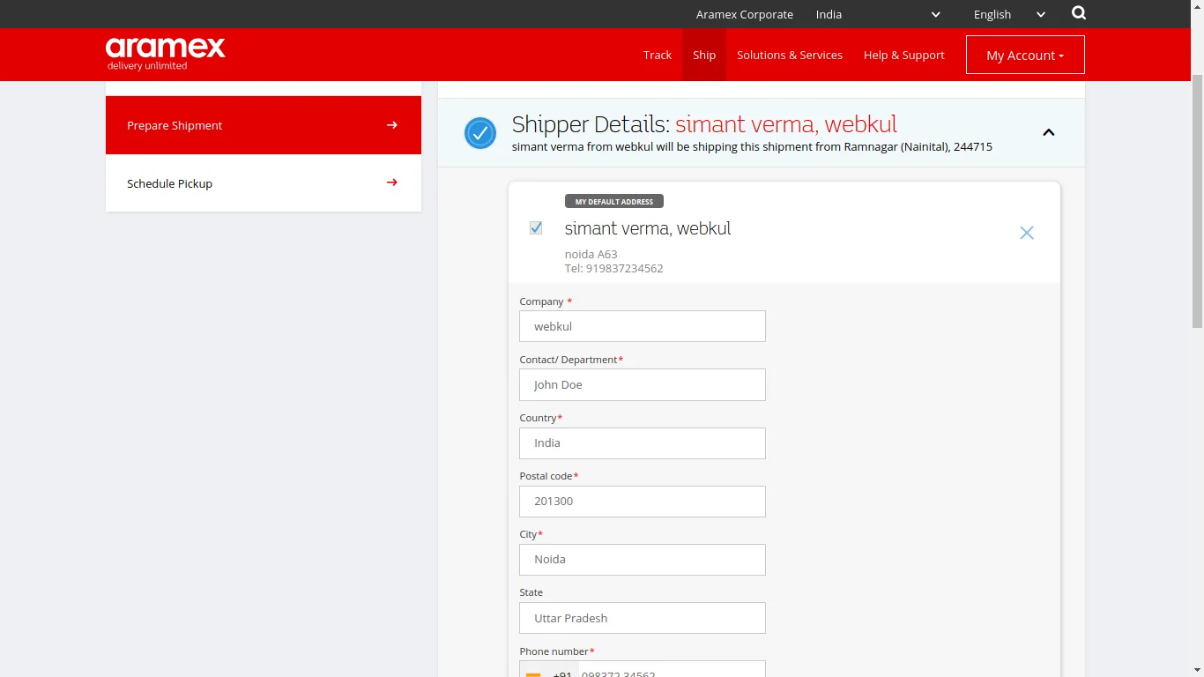
Task: Toggle the default address checkbox
Action: 536,228
